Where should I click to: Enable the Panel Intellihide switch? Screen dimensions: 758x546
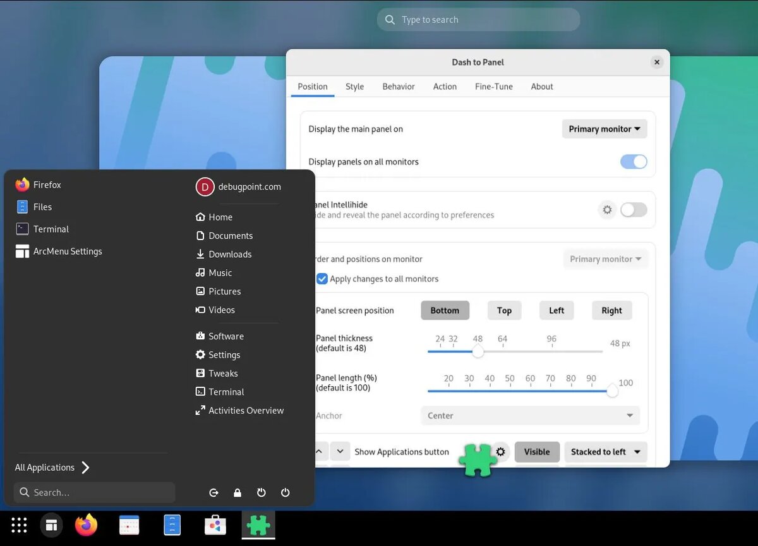634,210
